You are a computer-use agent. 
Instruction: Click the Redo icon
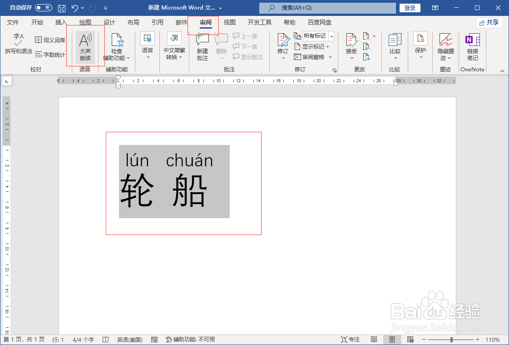93,8
